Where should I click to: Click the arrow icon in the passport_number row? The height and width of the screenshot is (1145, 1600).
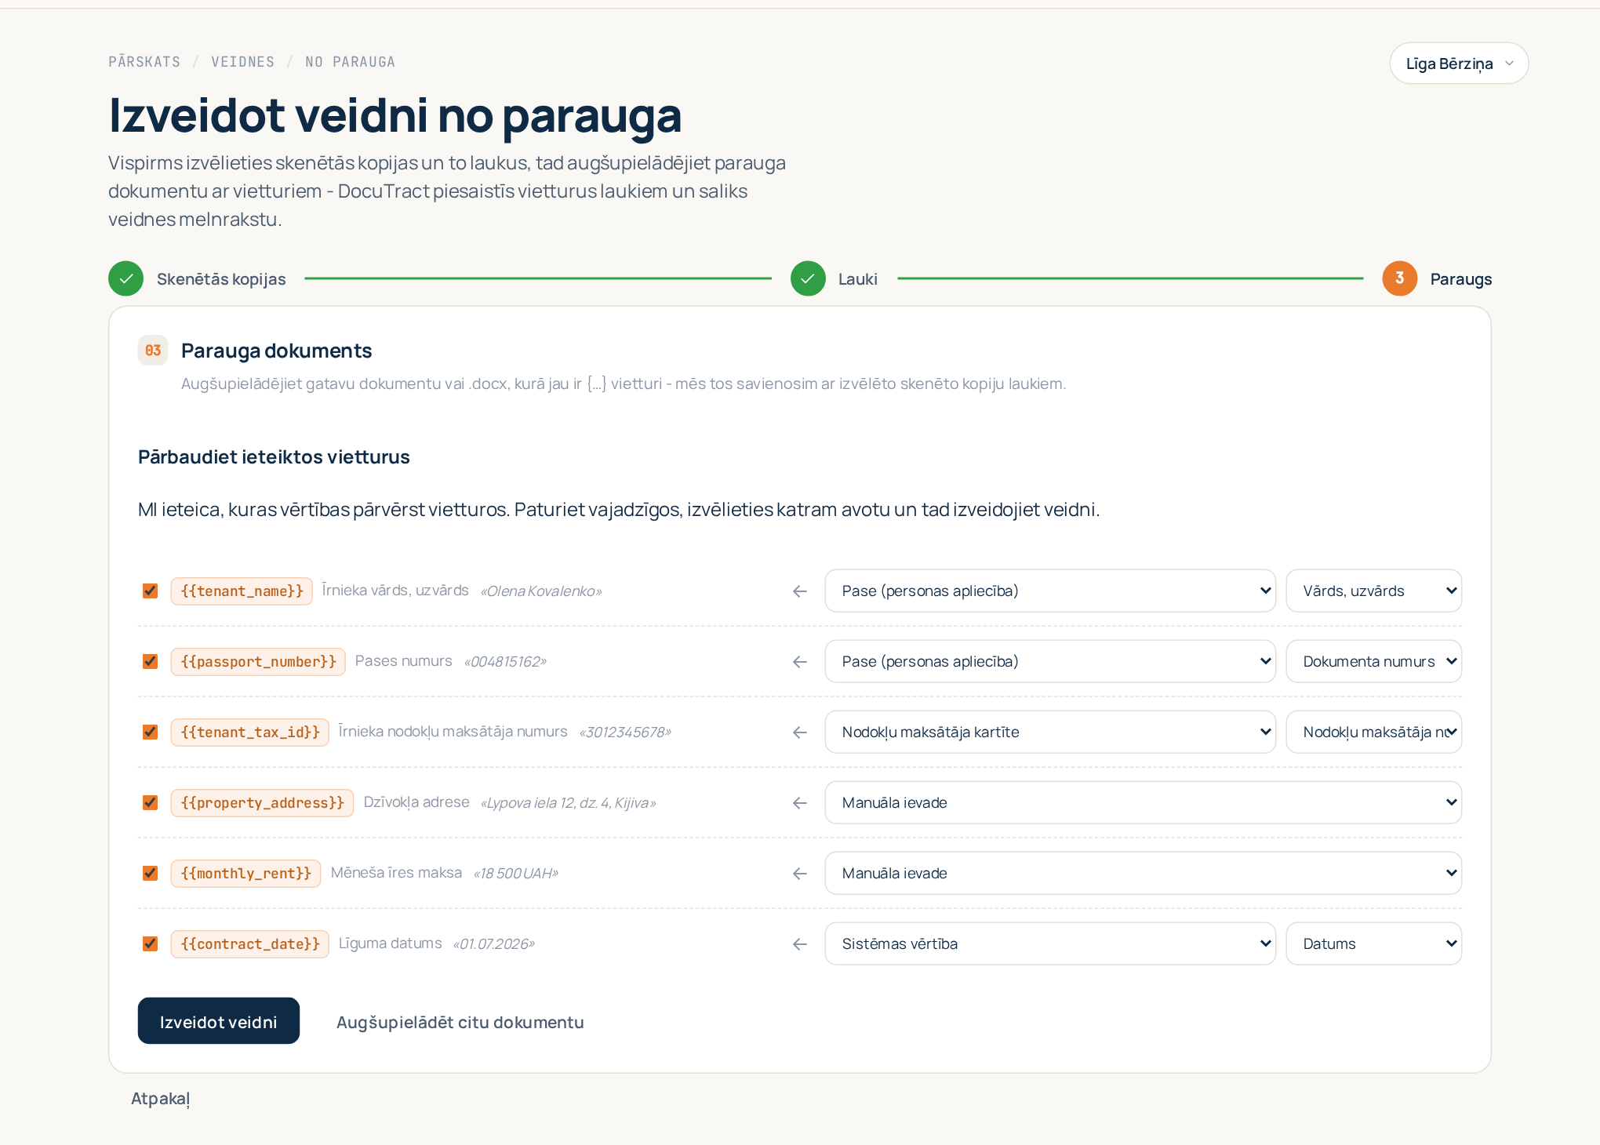(x=800, y=662)
